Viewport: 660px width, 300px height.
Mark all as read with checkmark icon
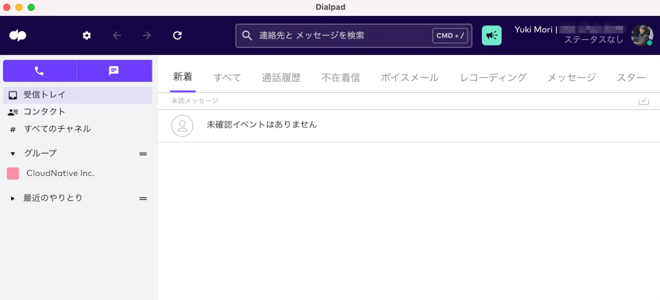pyautogui.click(x=643, y=101)
